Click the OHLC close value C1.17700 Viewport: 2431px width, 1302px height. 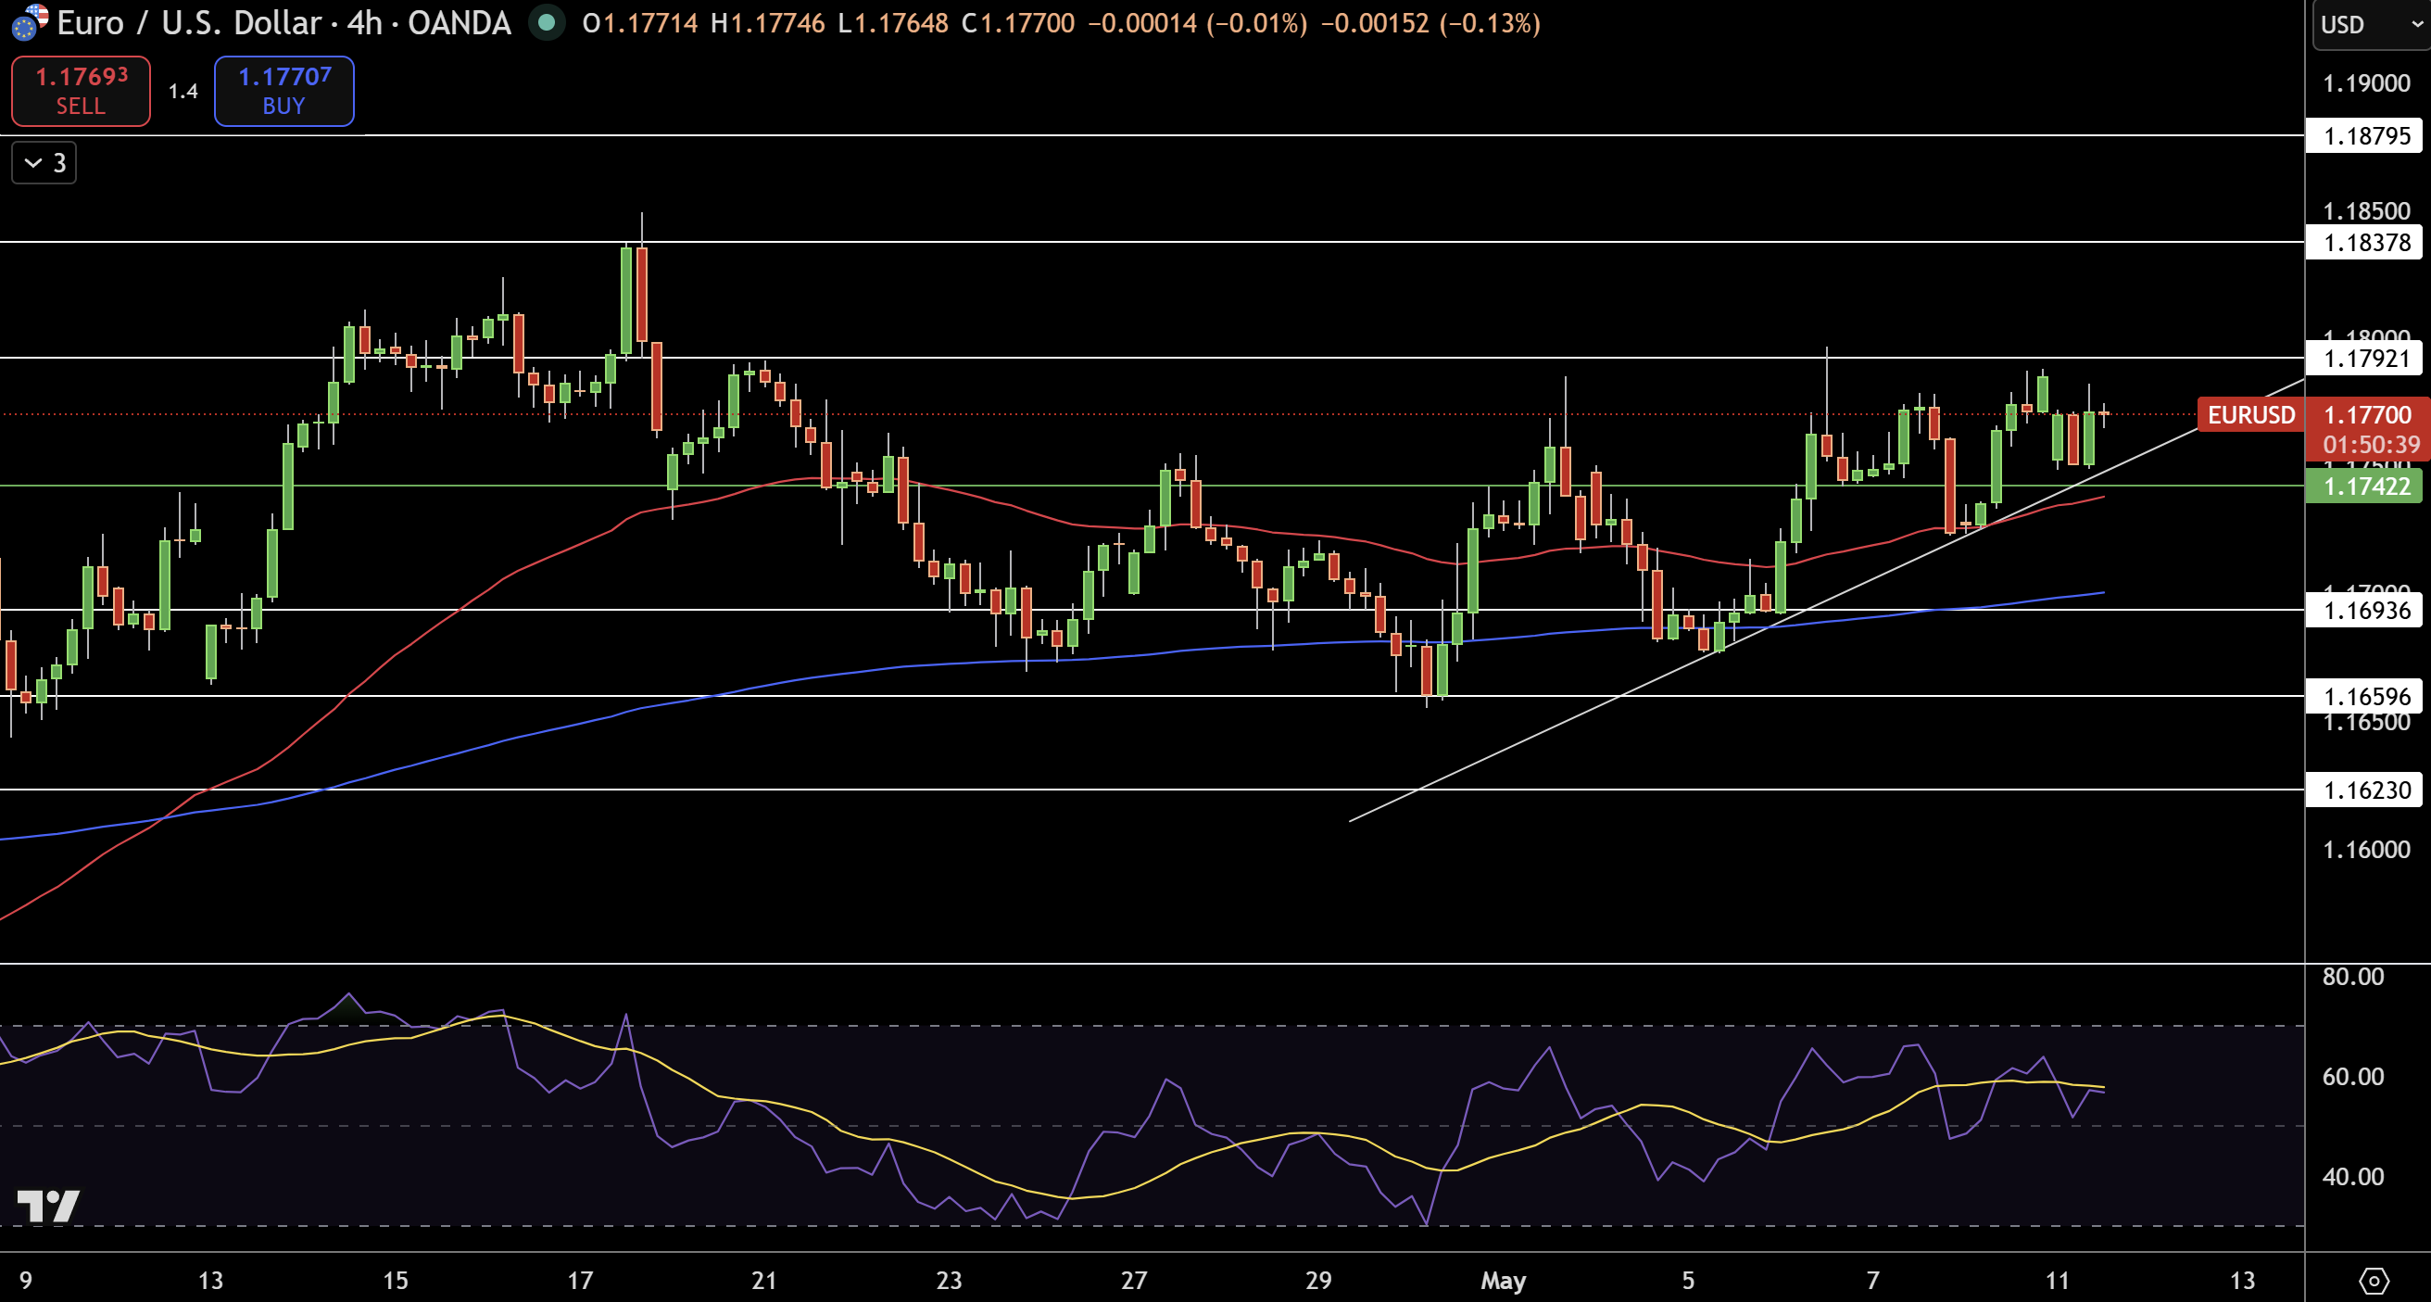coord(1018,22)
